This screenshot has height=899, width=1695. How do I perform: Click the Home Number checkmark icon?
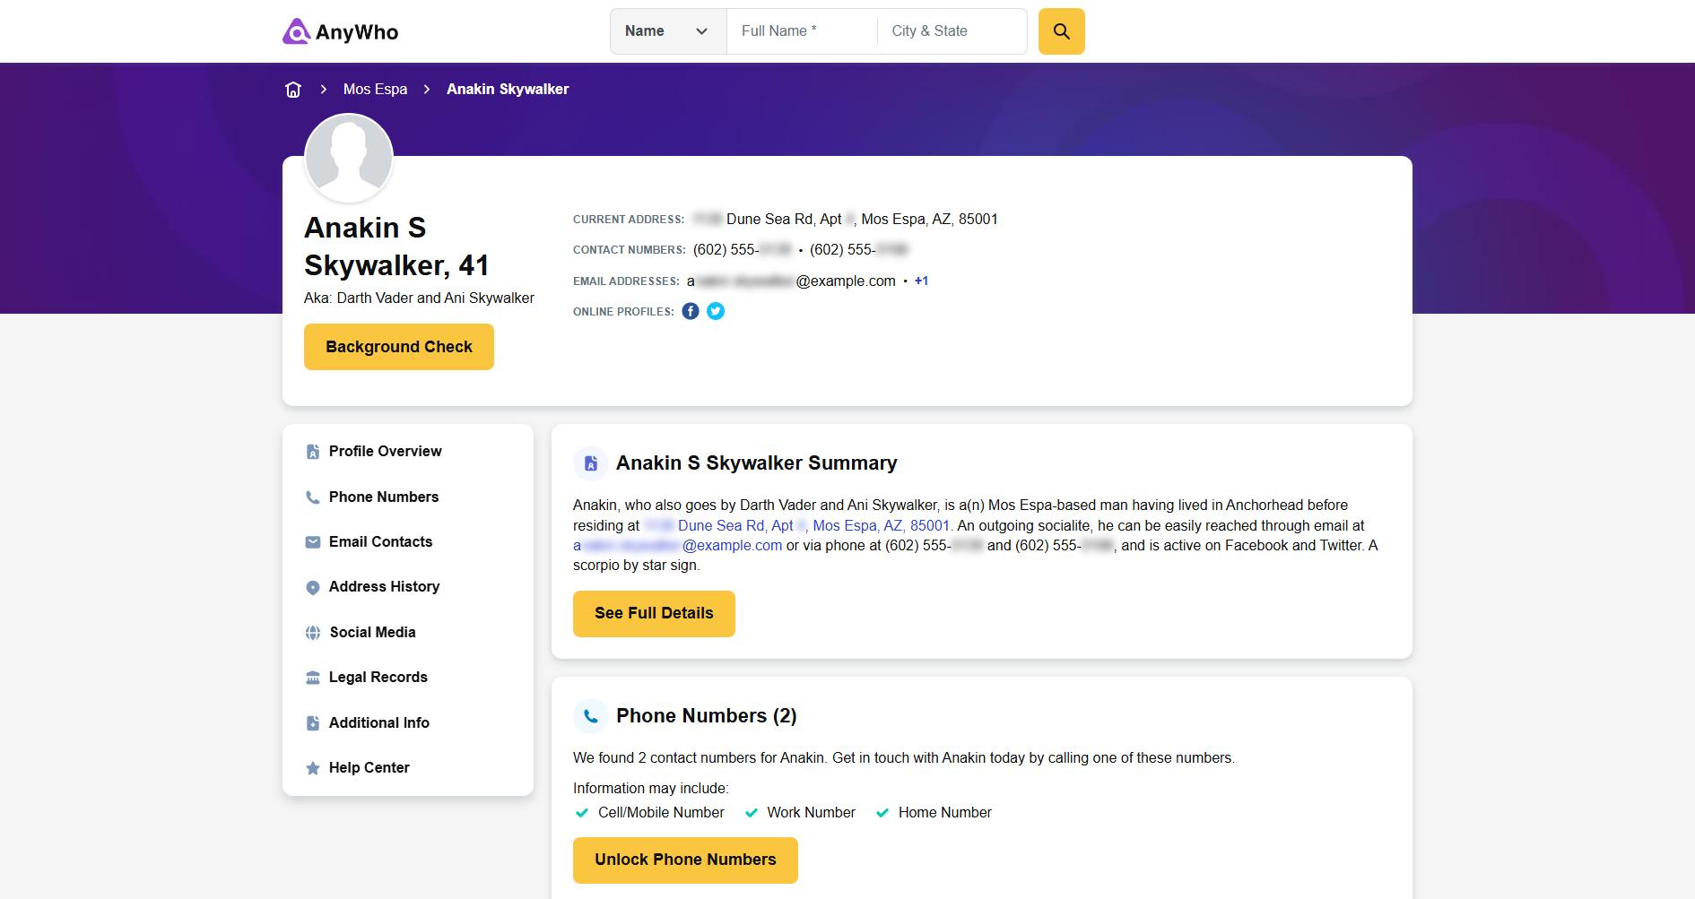tap(882, 813)
